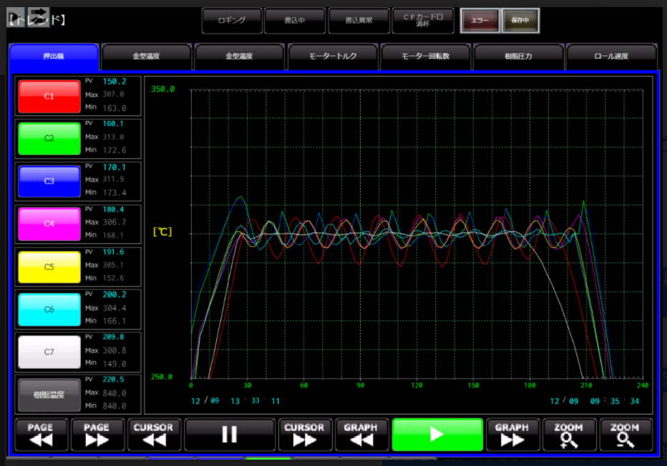
Task: Toggle the red C1 channel trace
Action: coord(49,96)
